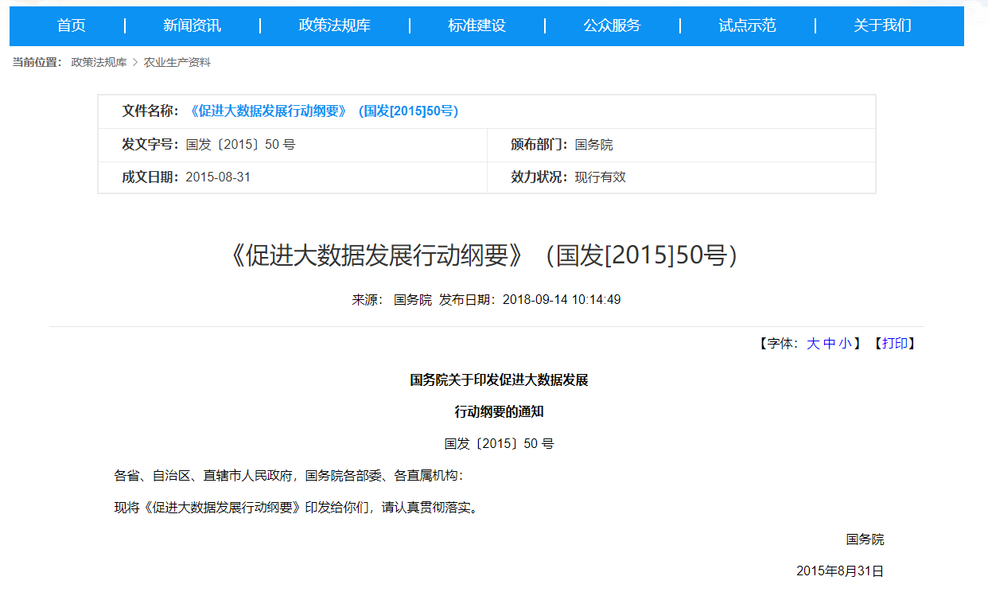Click the 打印 print link
This screenshot has height=592, width=988.
pos(894,344)
